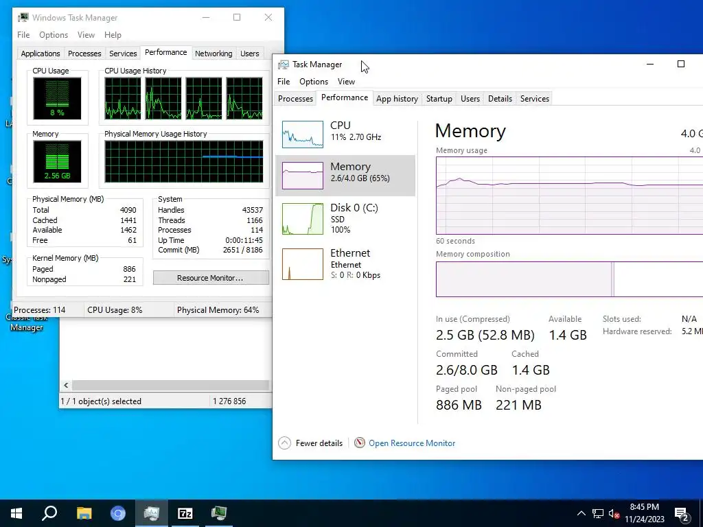Click the muted volume tray icon
The image size is (703, 527).
click(614, 513)
